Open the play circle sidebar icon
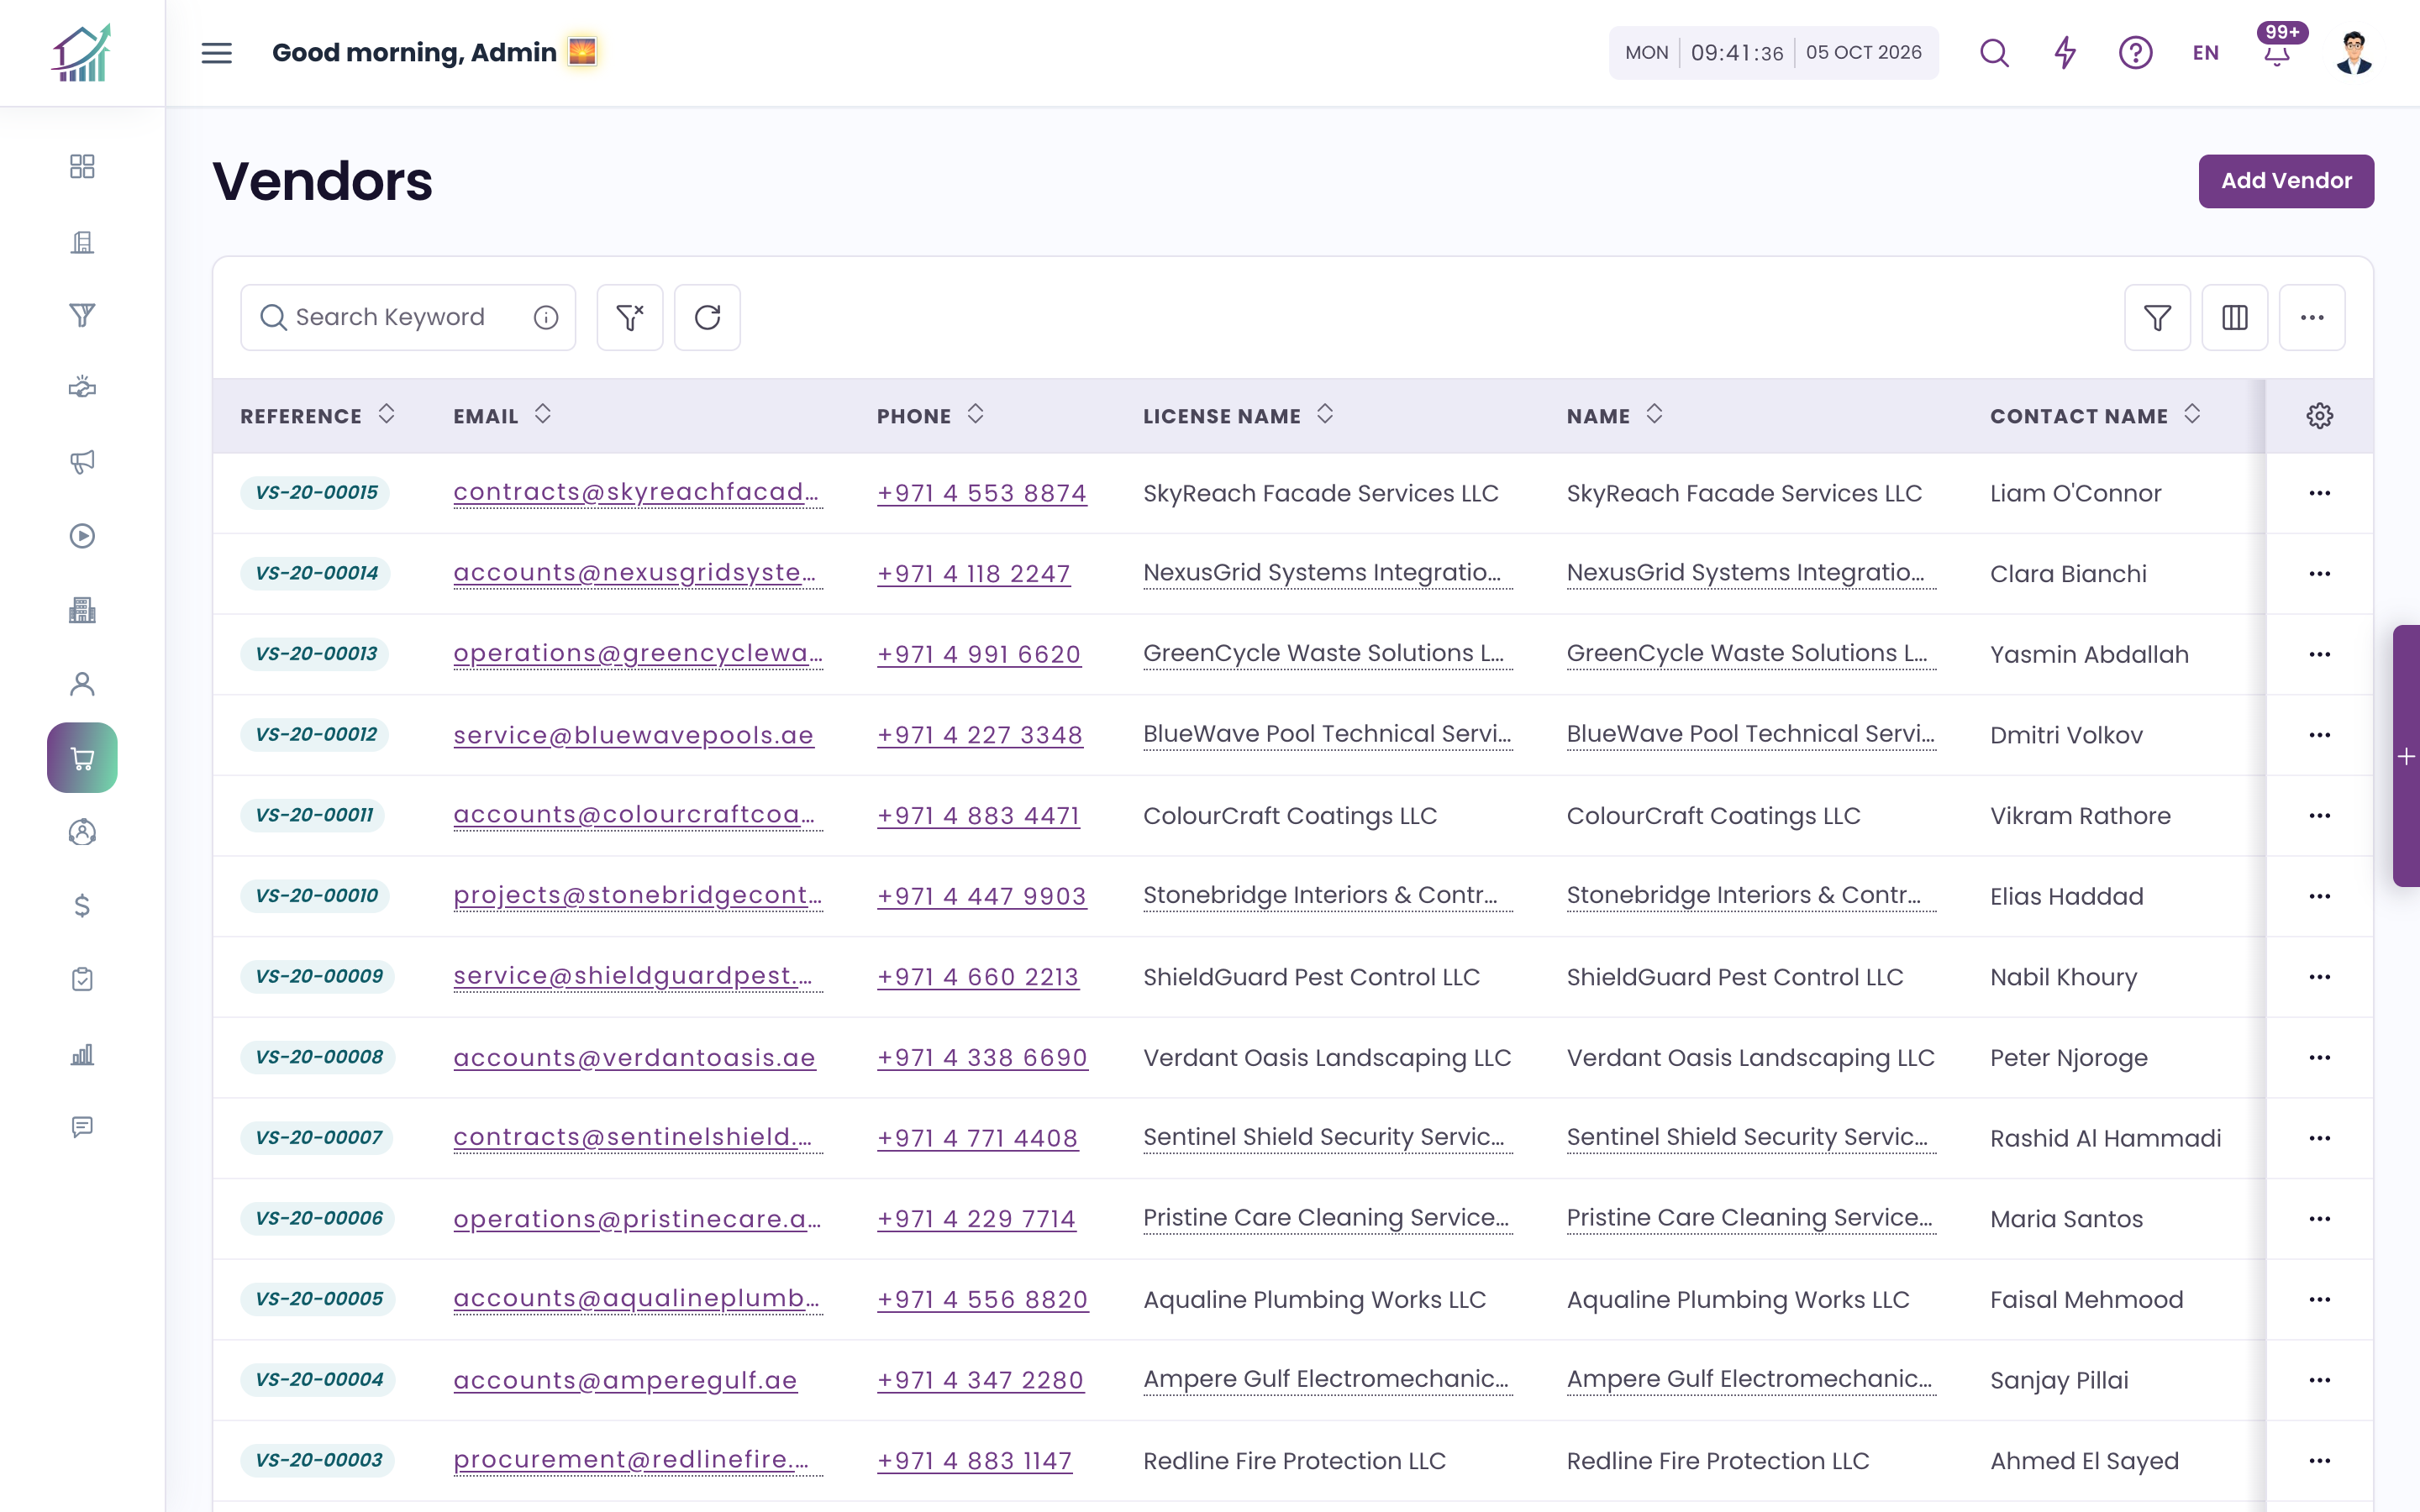The height and width of the screenshot is (1512, 2420). click(82, 536)
